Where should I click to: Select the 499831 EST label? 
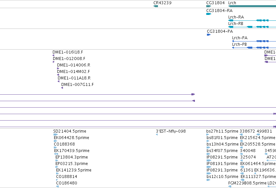(264, 131)
